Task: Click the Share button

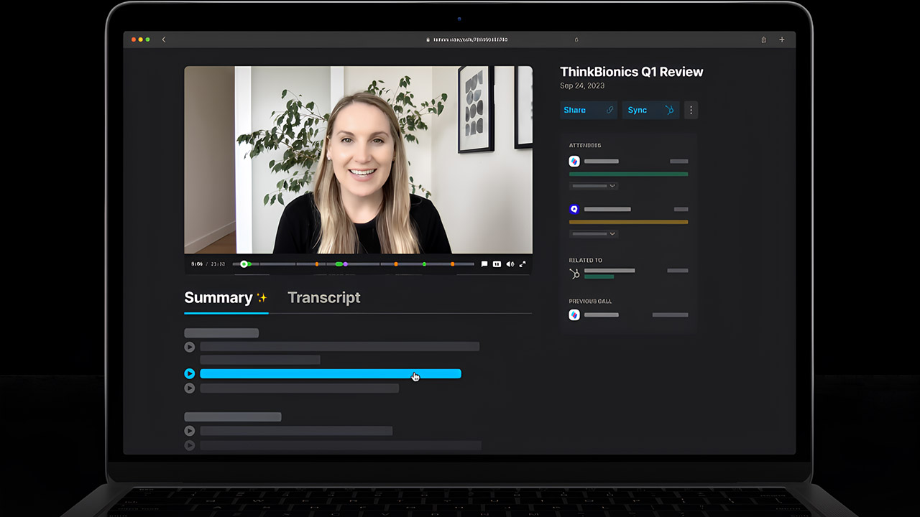Action: pos(589,110)
